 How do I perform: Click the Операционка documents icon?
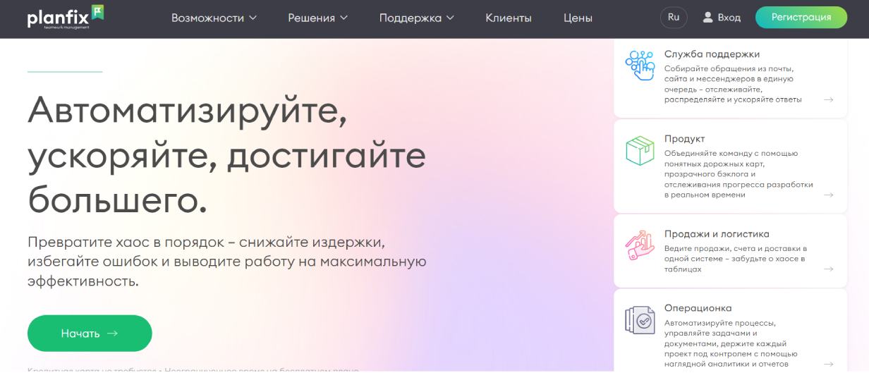click(640, 320)
